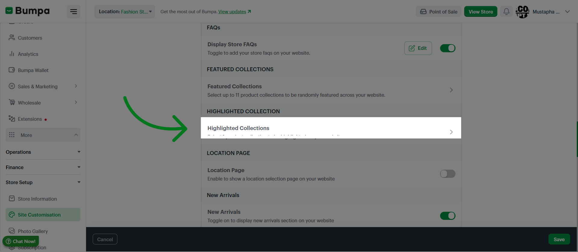Disable Display Store FAQs toggle
The image size is (578, 252).
(448, 48)
